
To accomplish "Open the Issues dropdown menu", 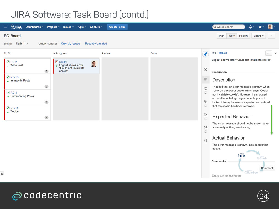I will (68, 27).
